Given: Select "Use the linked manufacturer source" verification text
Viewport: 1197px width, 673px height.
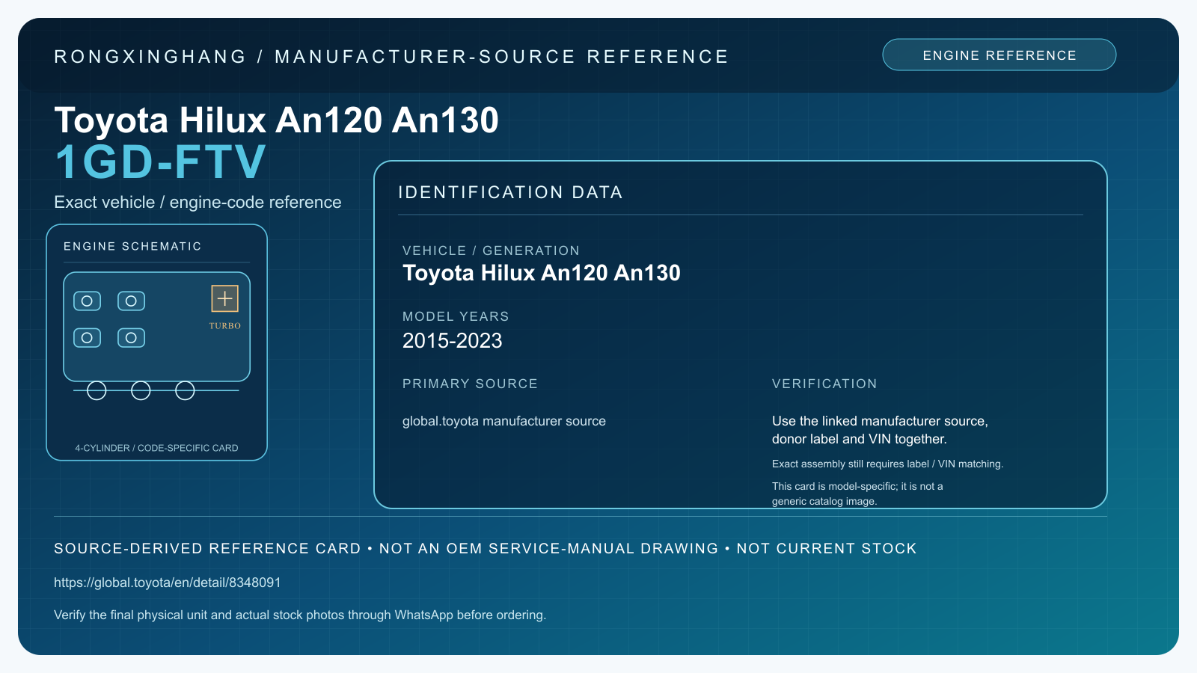Looking at the screenshot, I should pyautogui.click(x=880, y=430).
